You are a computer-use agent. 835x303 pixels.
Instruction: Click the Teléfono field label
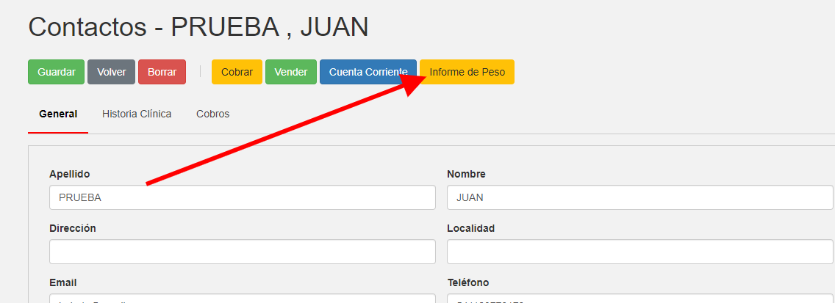pyautogui.click(x=467, y=282)
